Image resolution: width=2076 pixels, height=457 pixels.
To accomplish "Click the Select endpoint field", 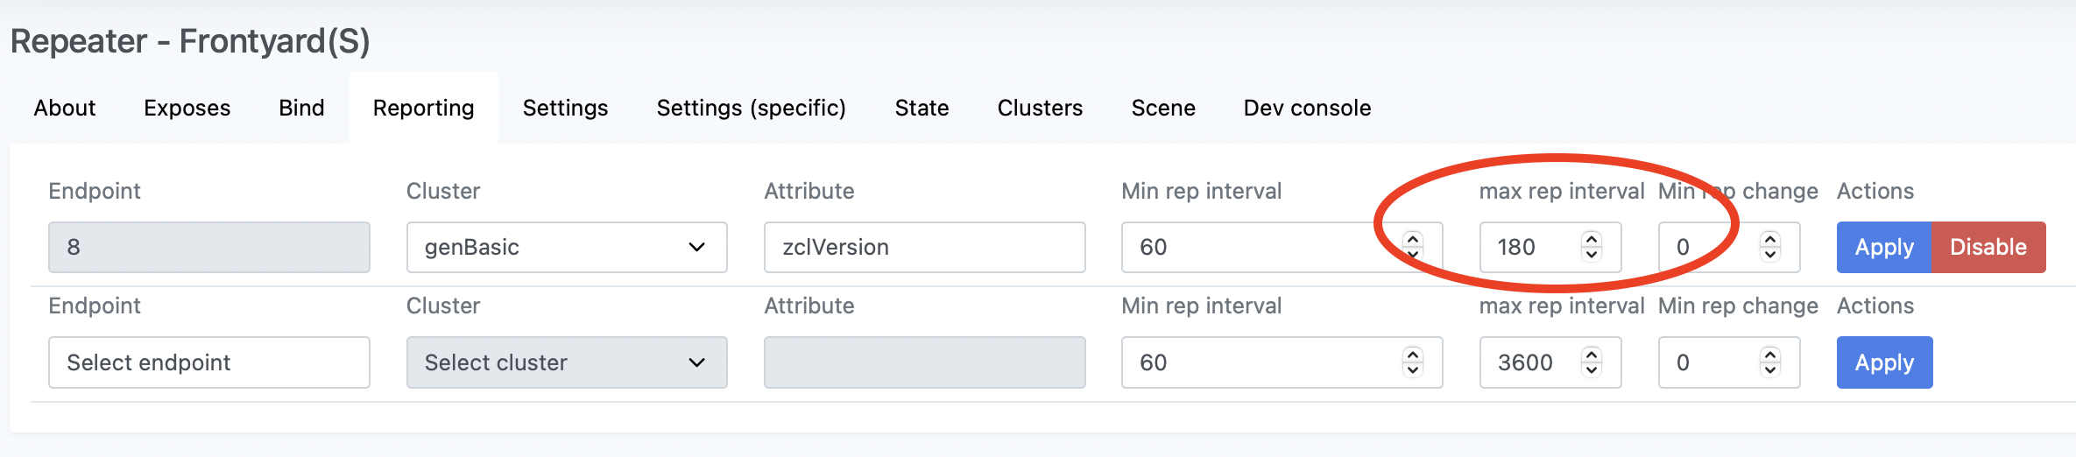I will 208,362.
